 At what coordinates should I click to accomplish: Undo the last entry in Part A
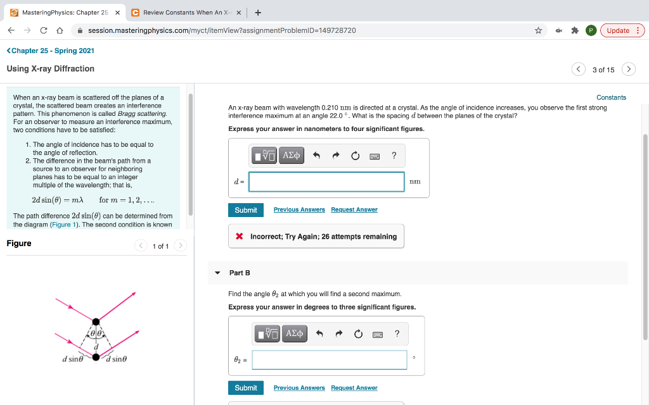click(316, 155)
